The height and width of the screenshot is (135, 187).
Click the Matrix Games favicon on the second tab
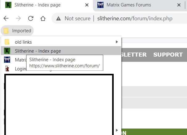(x=100, y=5)
